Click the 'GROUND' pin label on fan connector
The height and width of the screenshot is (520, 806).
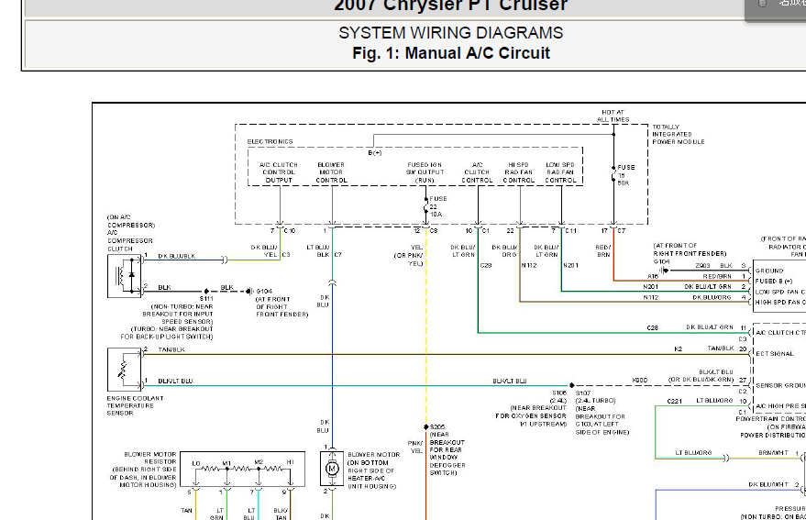pyautogui.click(x=769, y=271)
